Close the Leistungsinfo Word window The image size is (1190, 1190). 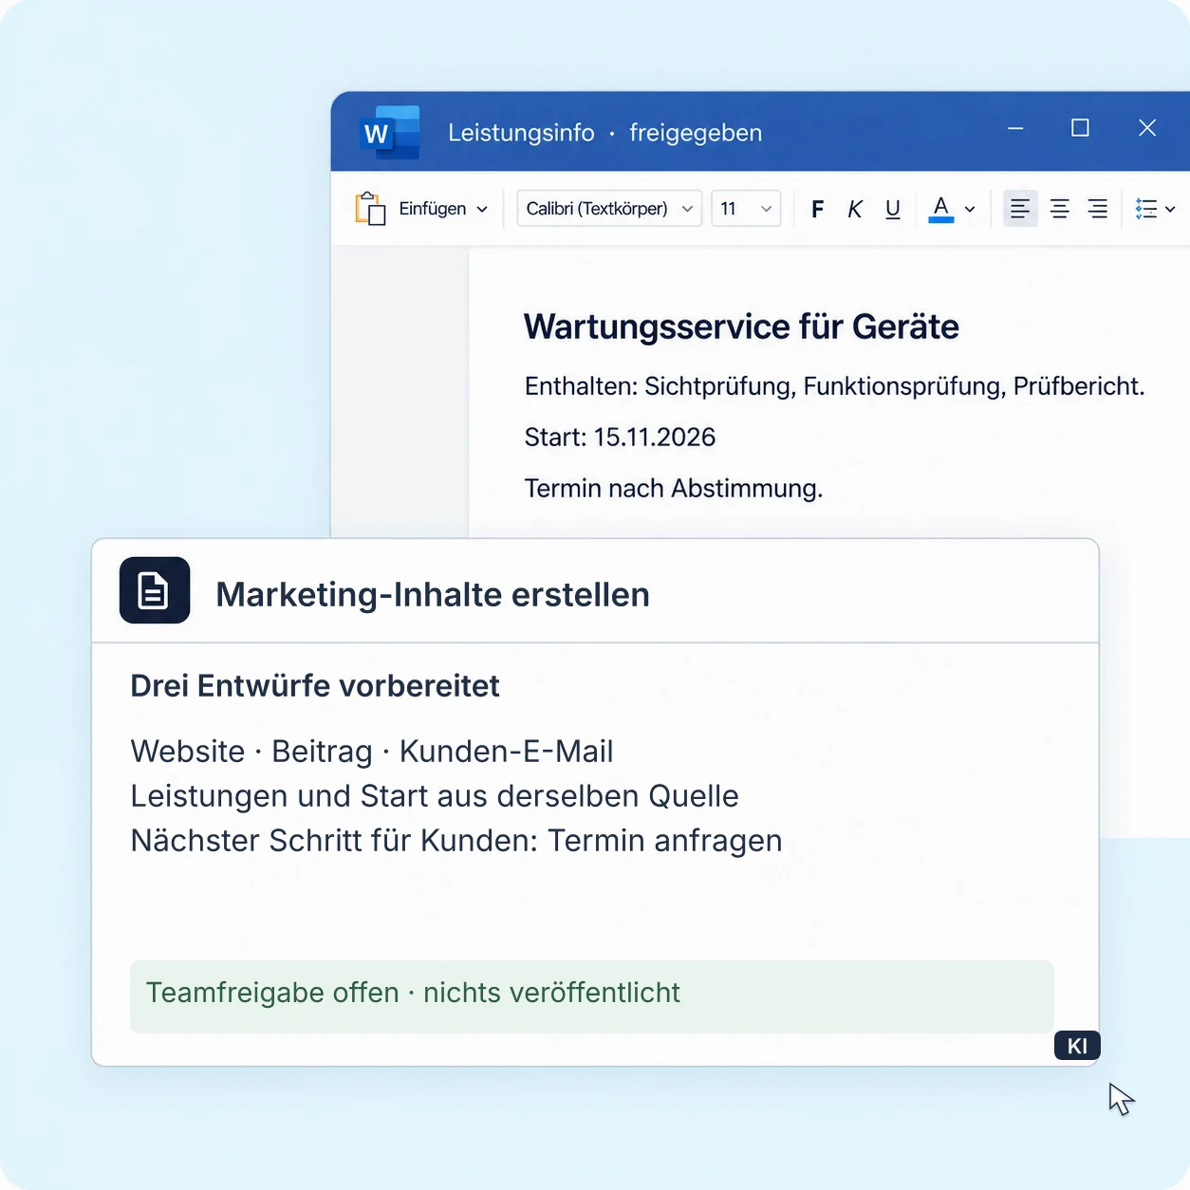[x=1147, y=128]
